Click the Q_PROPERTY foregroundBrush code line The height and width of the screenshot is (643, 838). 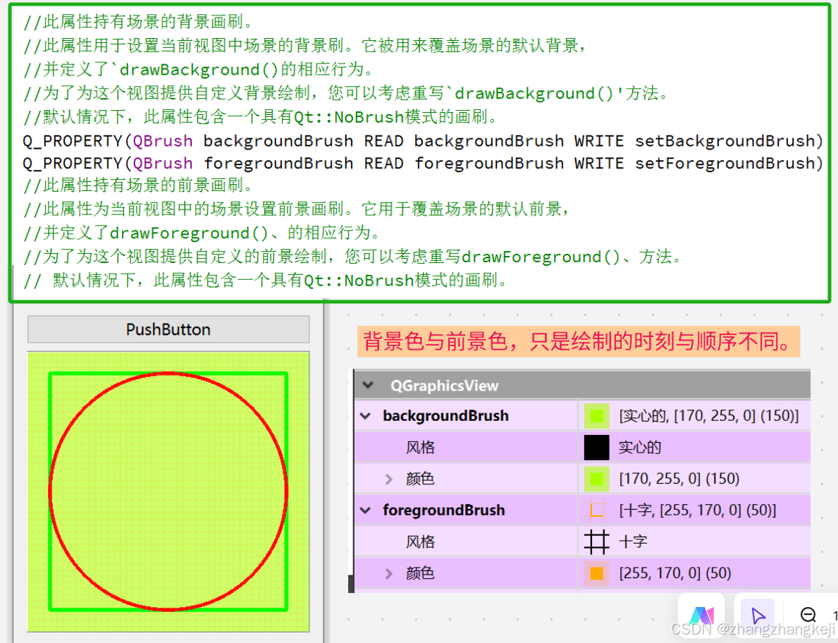tap(422, 164)
